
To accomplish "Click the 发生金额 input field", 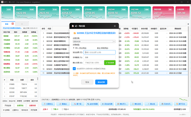I will click(x=99, y=52).
